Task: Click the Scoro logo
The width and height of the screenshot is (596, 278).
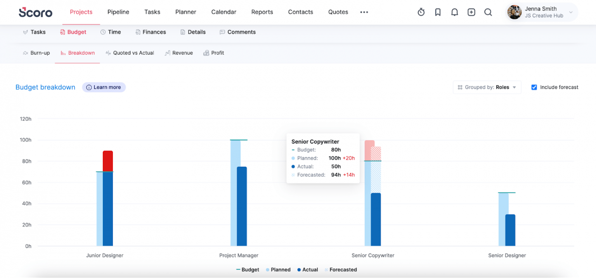Action: 35,12
